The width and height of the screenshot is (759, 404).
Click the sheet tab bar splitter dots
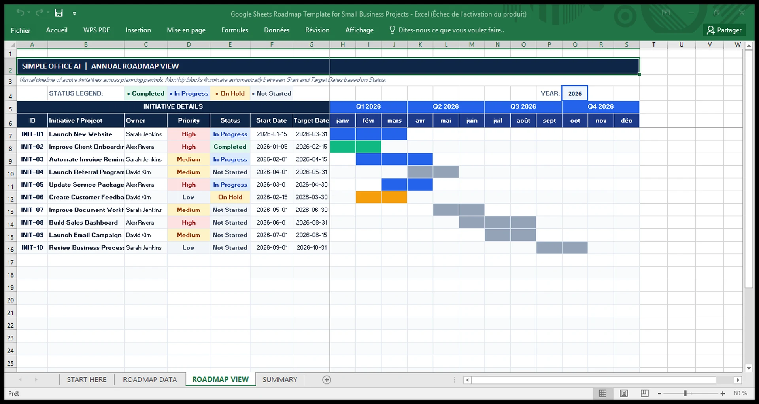455,380
